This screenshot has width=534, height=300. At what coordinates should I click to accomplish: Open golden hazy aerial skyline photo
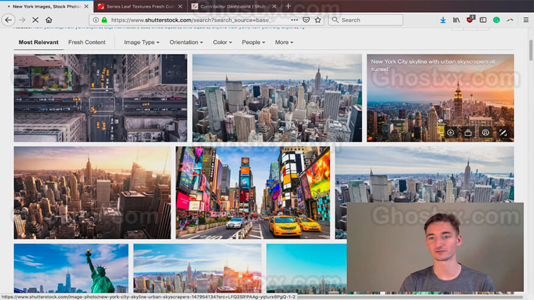click(x=92, y=193)
